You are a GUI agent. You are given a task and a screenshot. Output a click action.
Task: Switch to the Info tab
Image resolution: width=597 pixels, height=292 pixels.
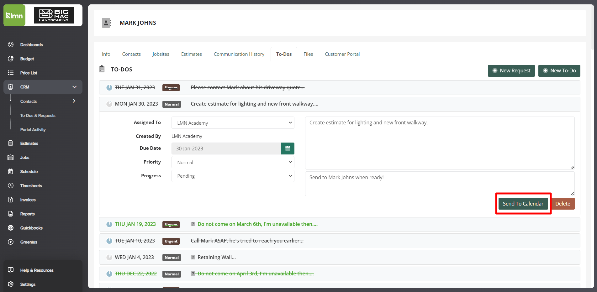click(106, 54)
